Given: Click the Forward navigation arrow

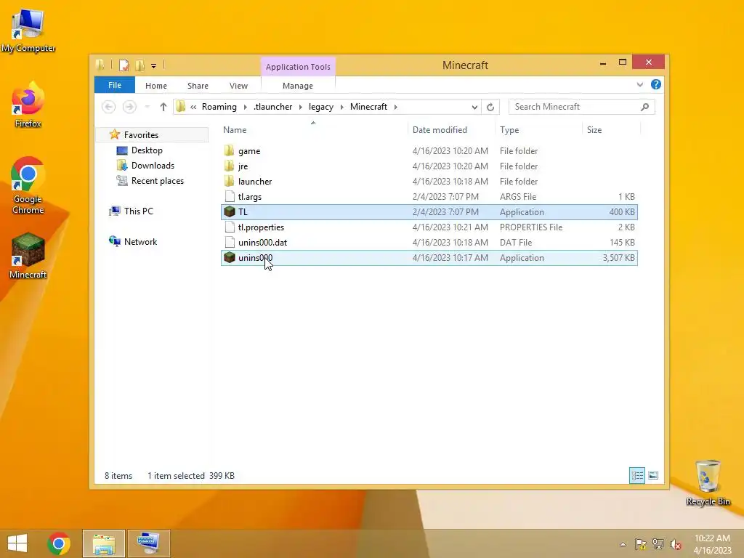Looking at the screenshot, I should [x=129, y=107].
